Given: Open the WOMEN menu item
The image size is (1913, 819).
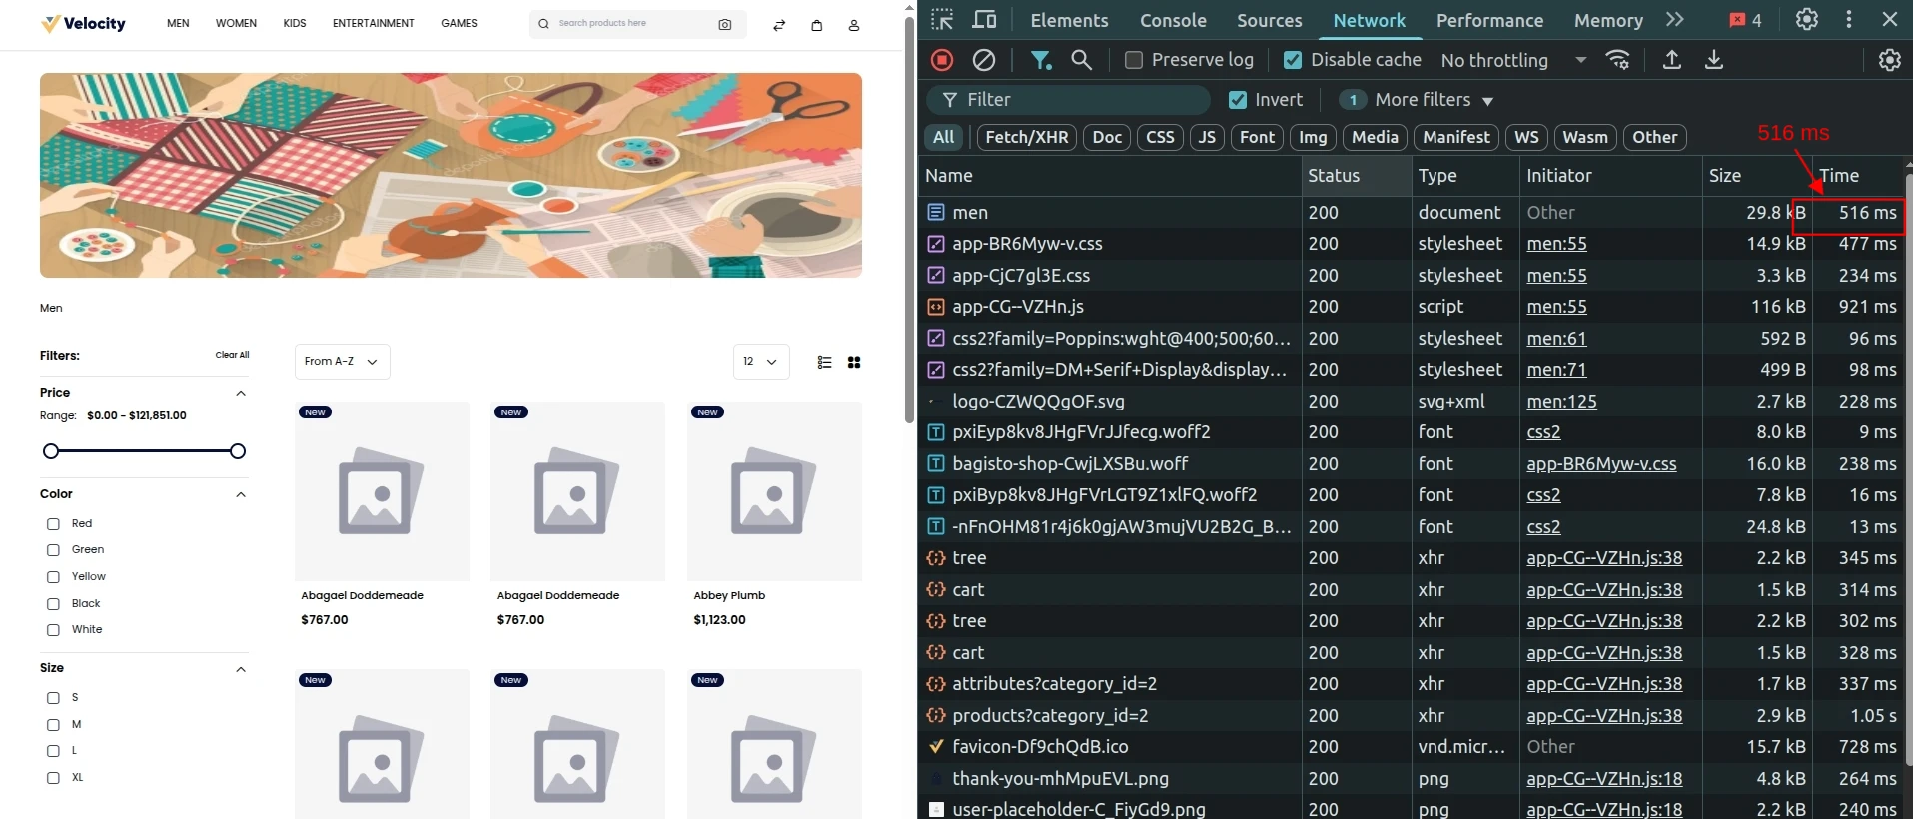Looking at the screenshot, I should tap(236, 23).
